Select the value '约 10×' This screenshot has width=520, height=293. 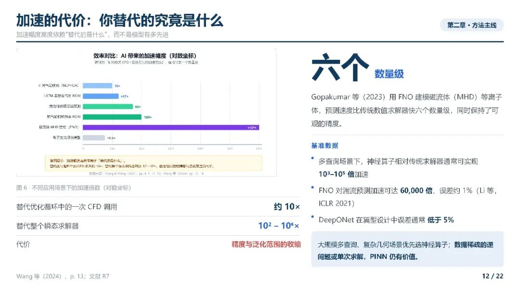287,207
